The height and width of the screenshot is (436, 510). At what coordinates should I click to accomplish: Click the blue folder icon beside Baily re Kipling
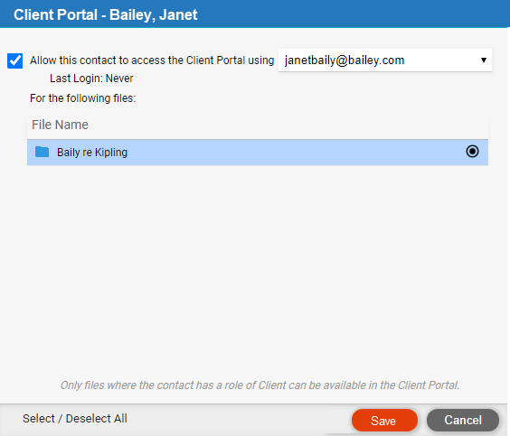pyautogui.click(x=42, y=152)
